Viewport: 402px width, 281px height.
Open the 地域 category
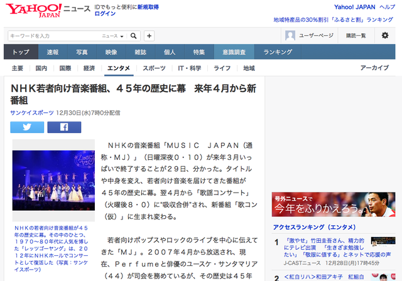249,68
